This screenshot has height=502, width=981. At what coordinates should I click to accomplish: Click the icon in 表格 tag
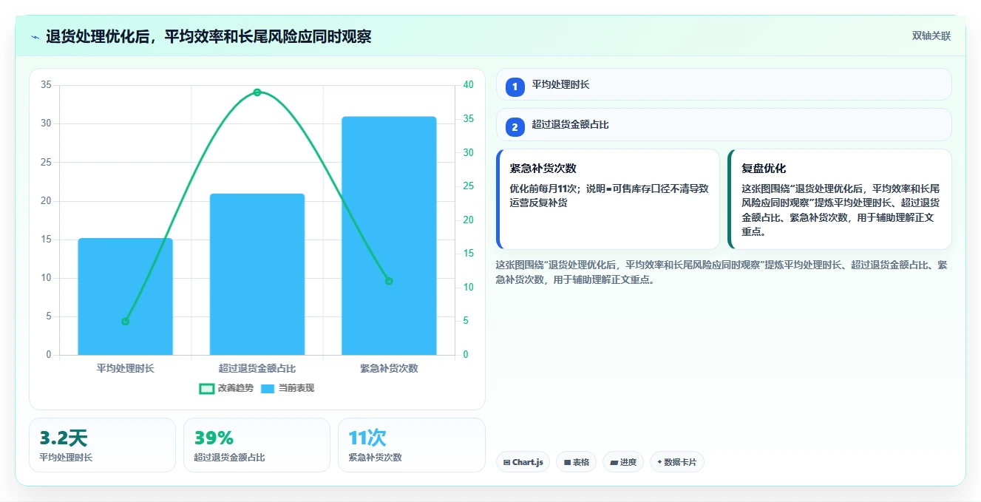point(567,462)
